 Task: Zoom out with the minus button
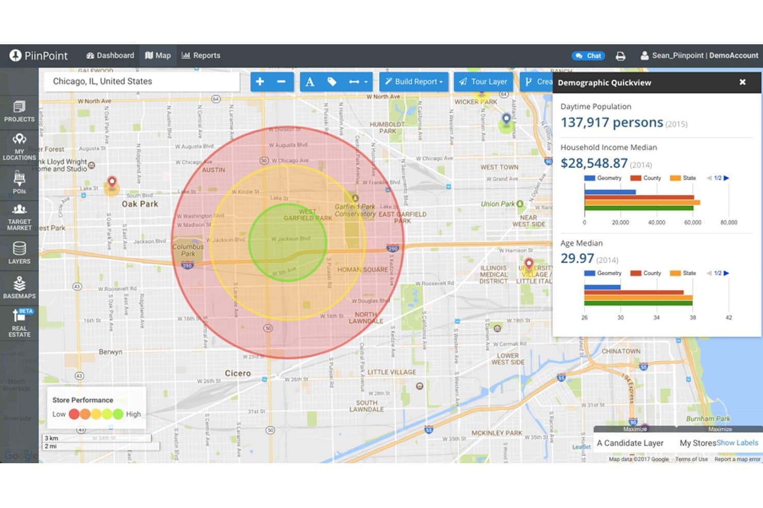pyautogui.click(x=281, y=81)
